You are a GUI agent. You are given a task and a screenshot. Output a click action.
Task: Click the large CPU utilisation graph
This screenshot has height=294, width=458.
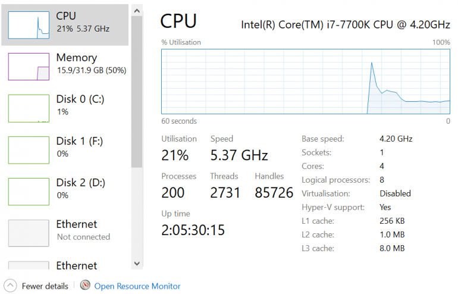point(306,82)
